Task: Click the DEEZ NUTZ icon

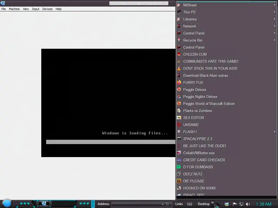Action: (x=179, y=174)
